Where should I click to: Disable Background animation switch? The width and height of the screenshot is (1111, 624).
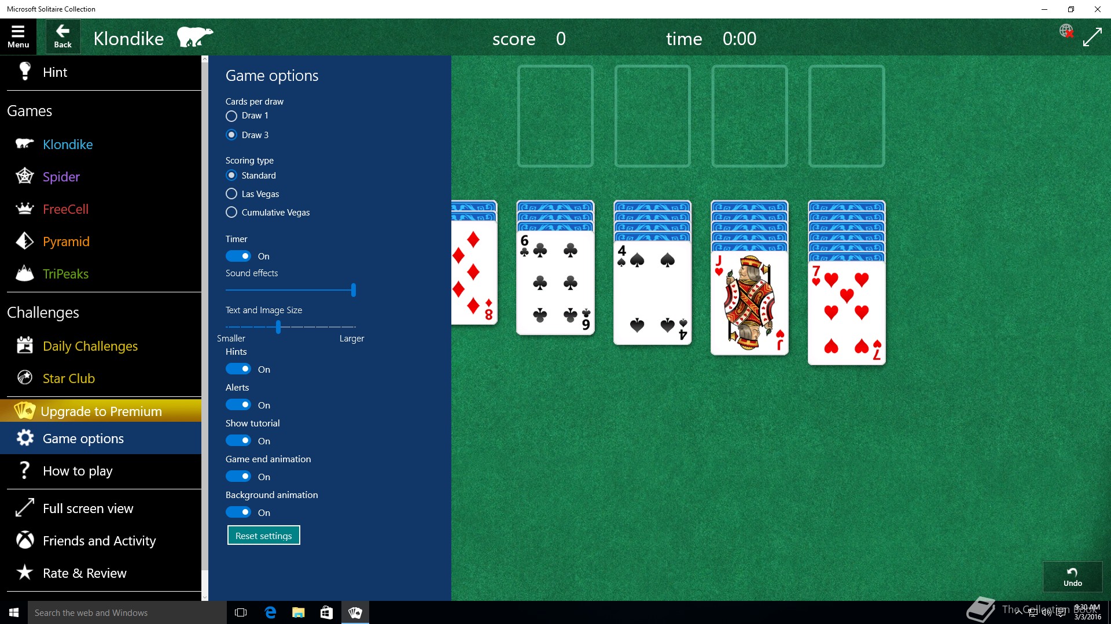(x=238, y=512)
